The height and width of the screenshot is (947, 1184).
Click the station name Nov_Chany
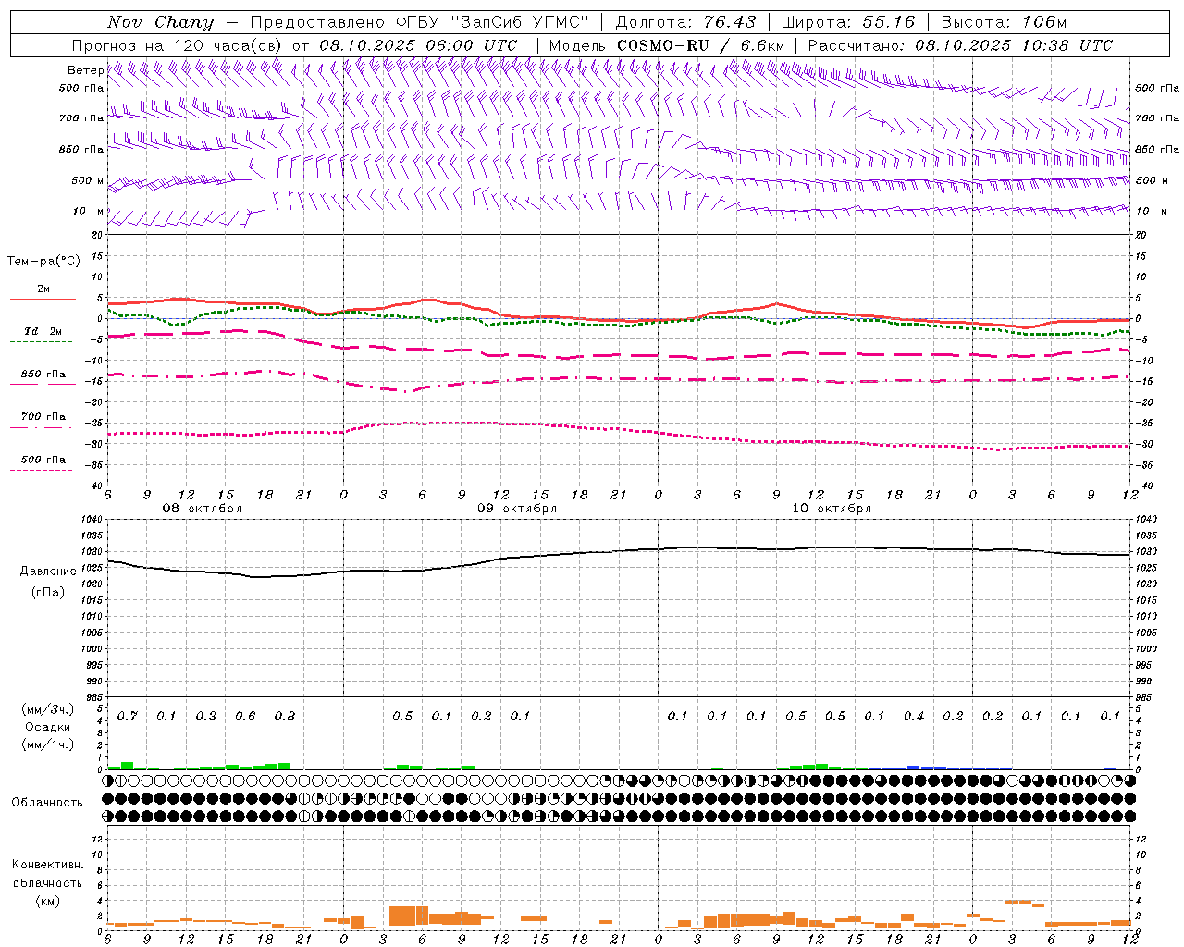[160, 22]
